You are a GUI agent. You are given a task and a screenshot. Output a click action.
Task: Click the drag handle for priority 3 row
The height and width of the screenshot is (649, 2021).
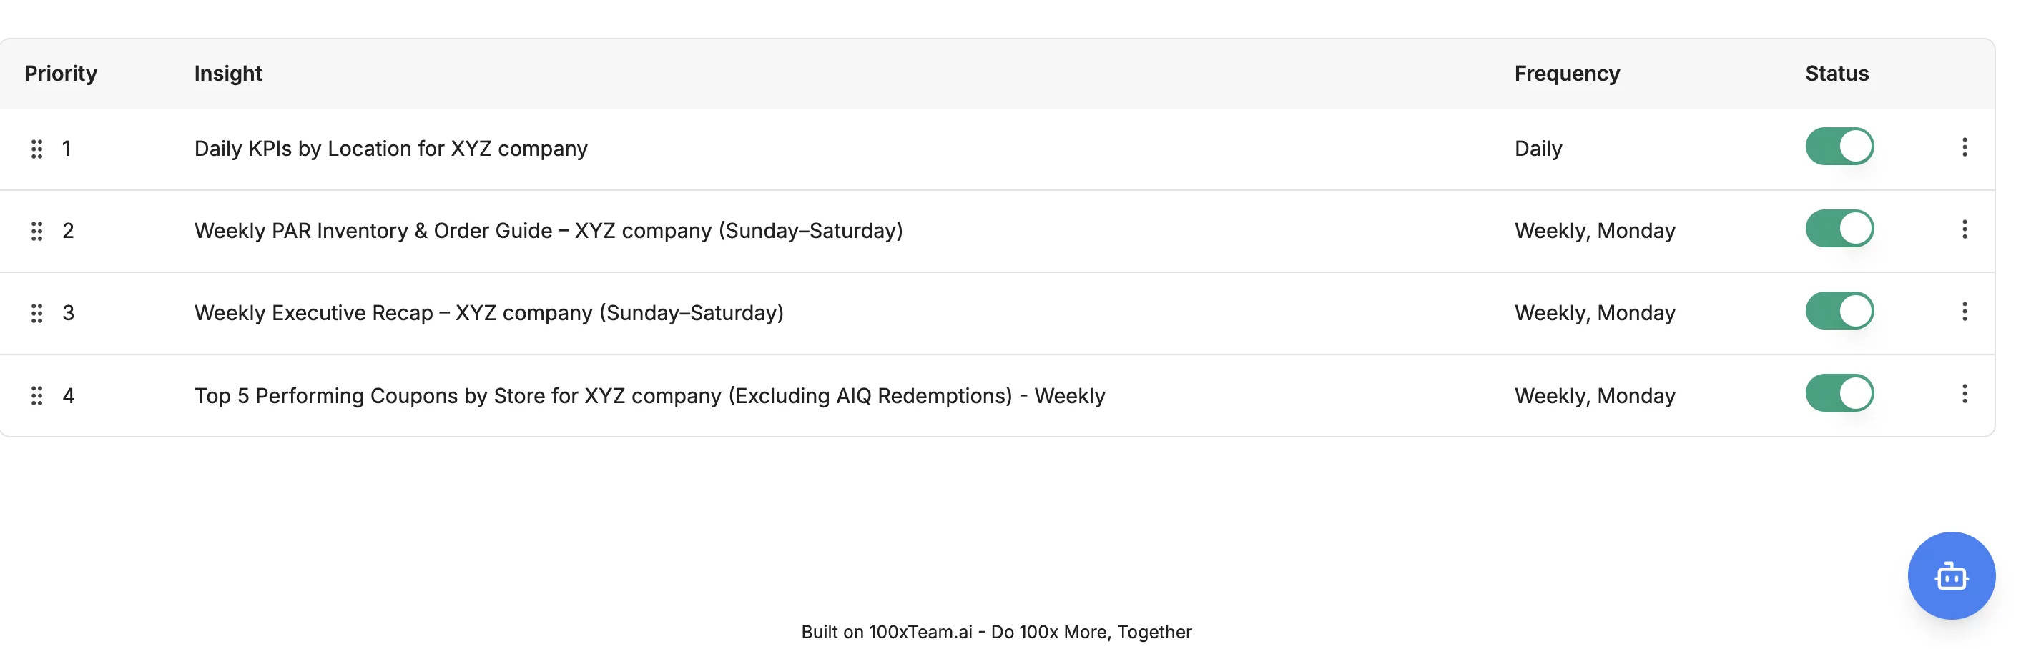tap(36, 314)
